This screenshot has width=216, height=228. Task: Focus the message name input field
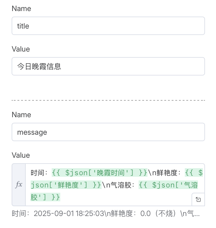pyautogui.click(x=108, y=132)
